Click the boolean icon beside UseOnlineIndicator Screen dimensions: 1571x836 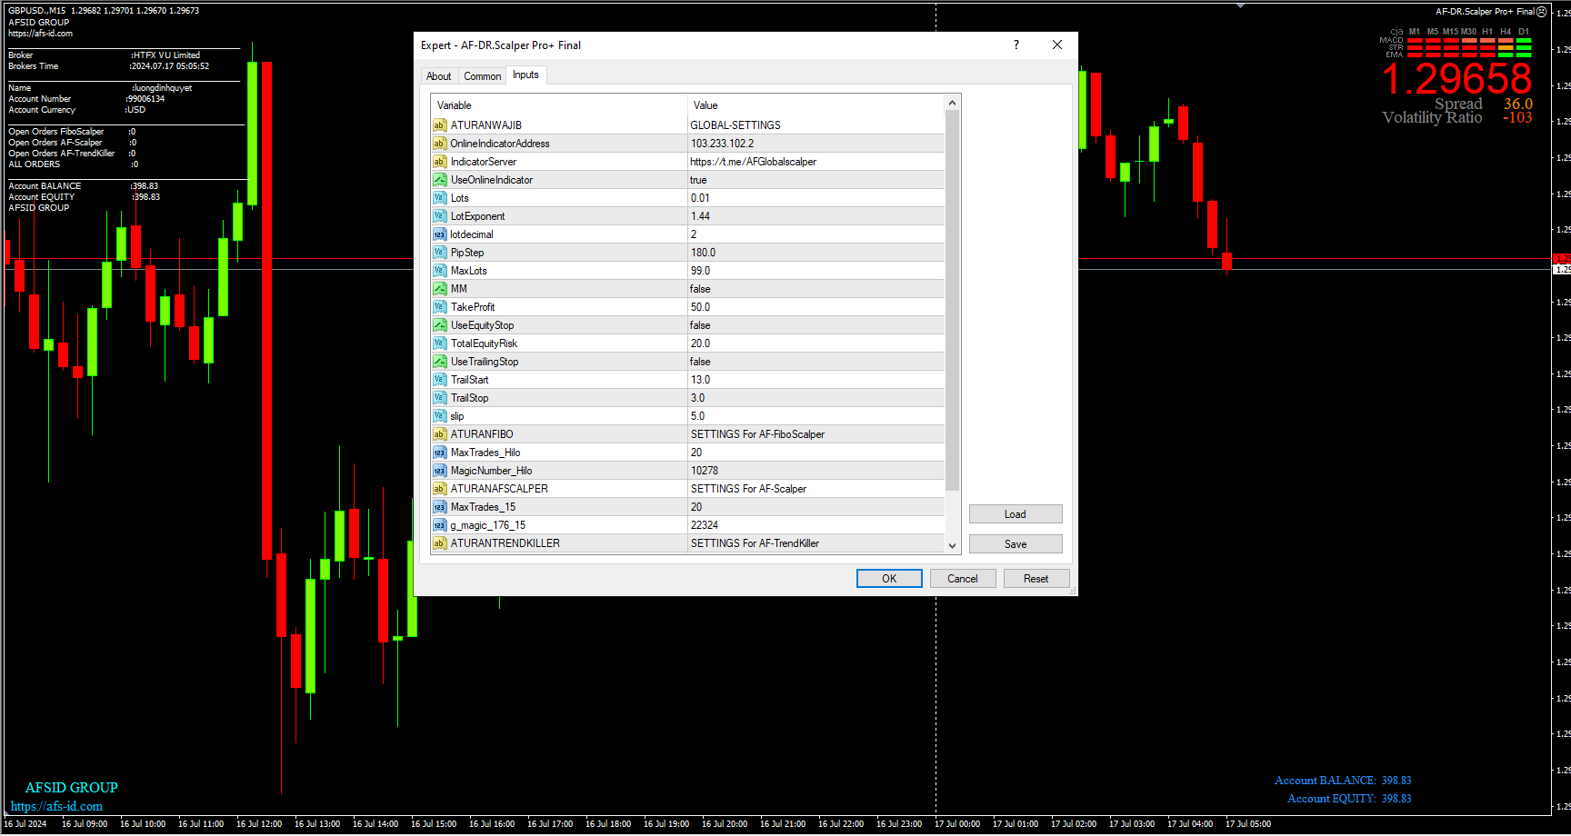point(439,180)
